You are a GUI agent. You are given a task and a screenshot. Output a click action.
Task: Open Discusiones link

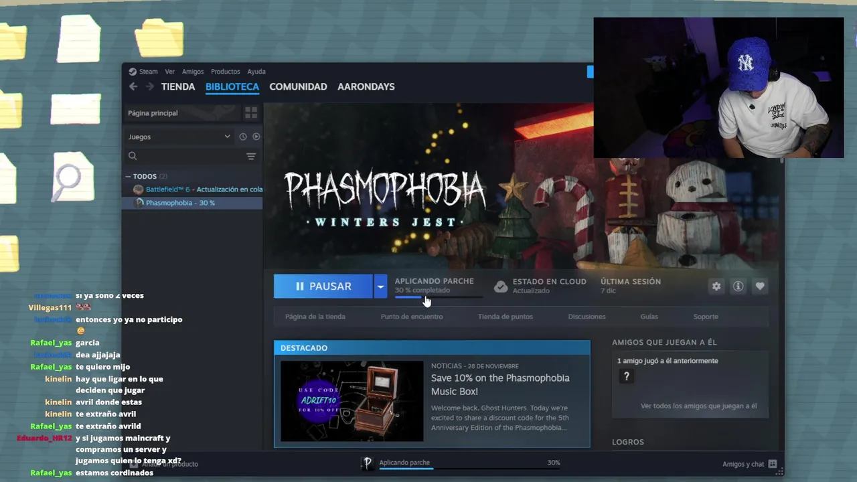click(587, 317)
